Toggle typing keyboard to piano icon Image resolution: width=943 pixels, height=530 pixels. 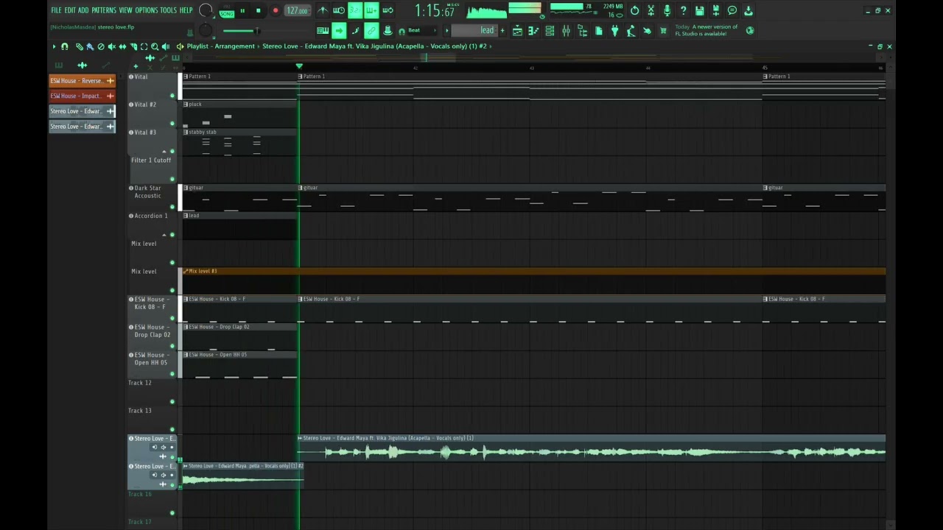pyautogui.click(x=323, y=30)
